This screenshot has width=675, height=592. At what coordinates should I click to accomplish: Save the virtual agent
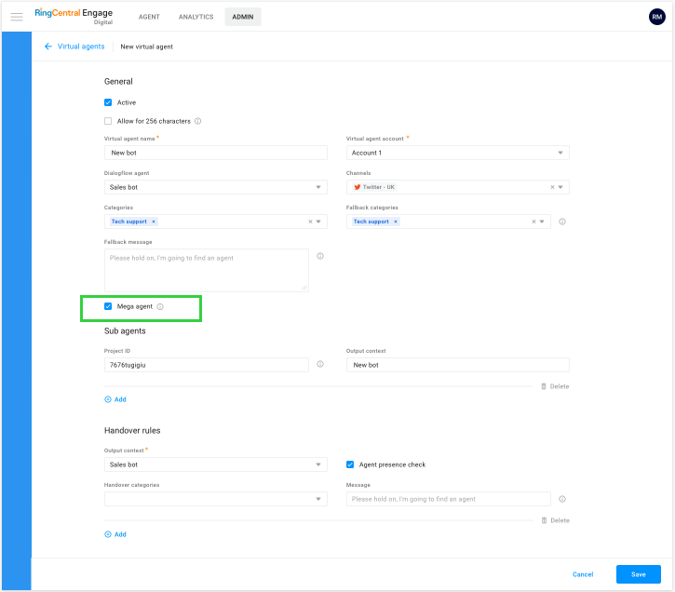coord(639,574)
